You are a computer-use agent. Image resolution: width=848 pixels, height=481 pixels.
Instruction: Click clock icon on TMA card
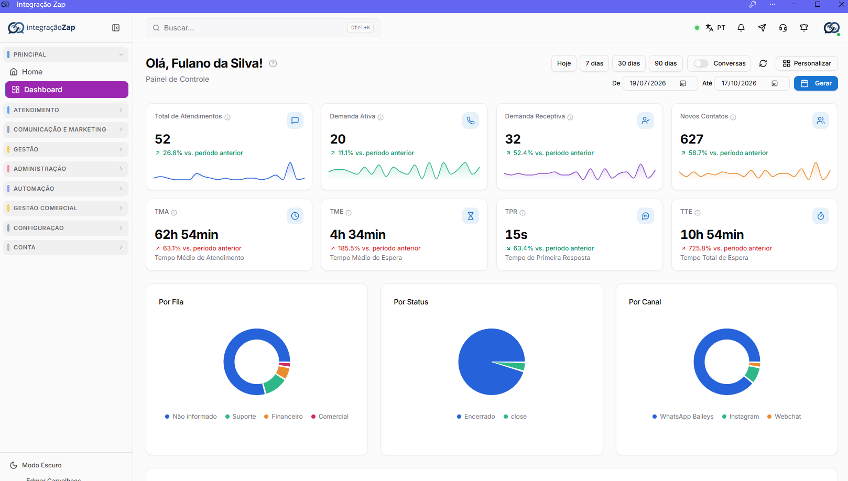[x=295, y=216]
